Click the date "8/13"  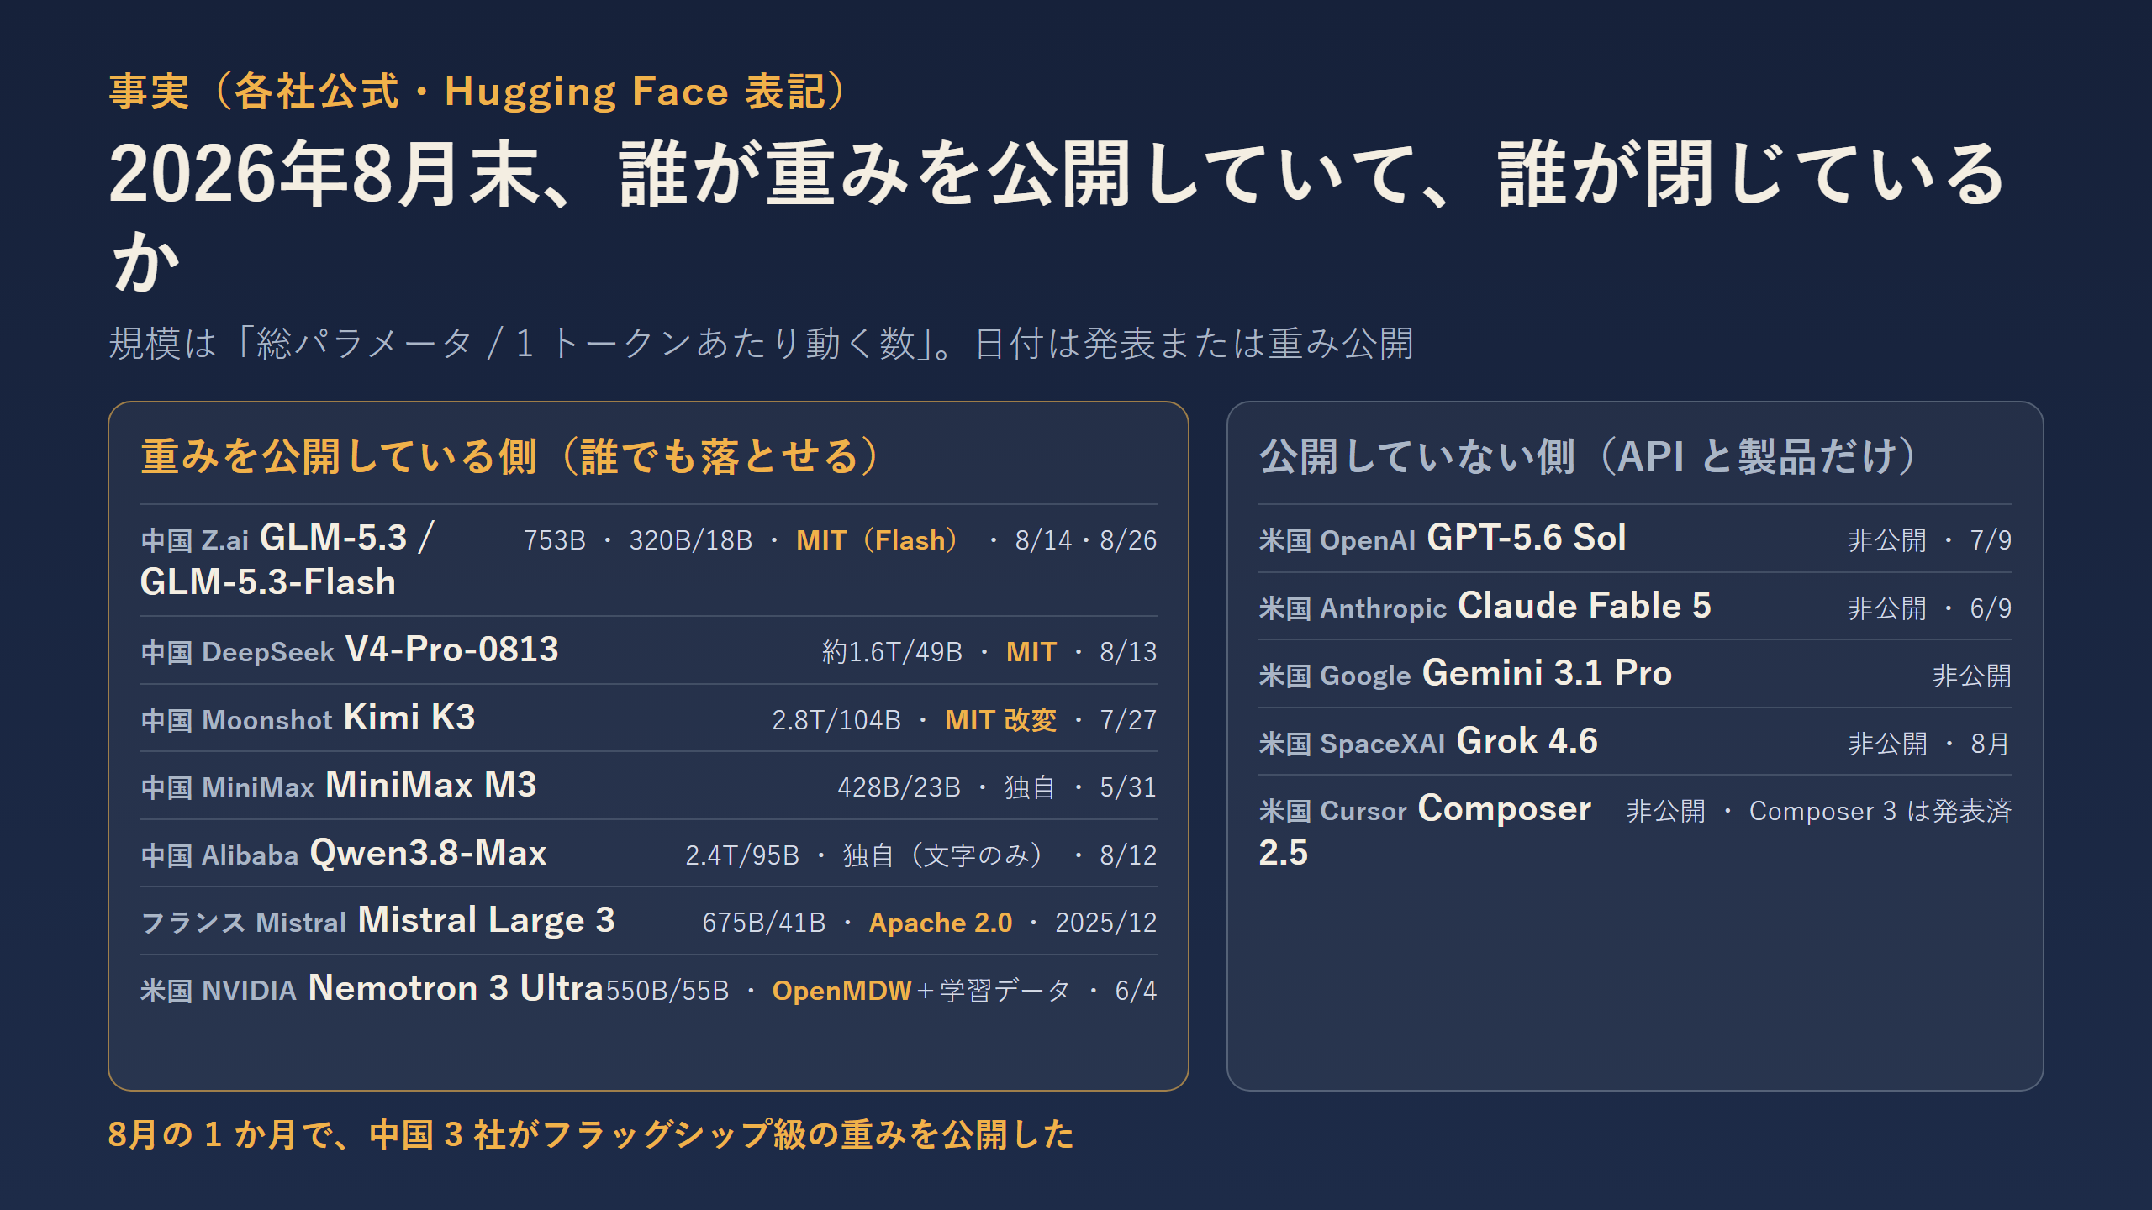point(1128,652)
